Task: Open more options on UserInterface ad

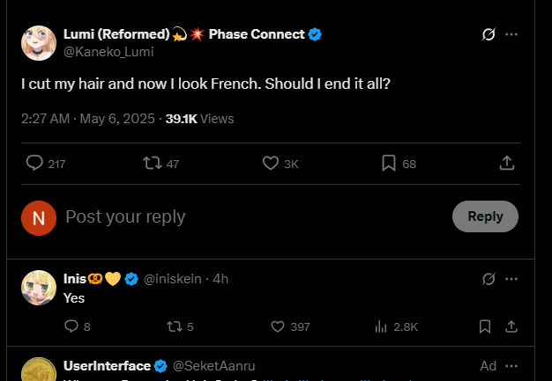Action: pos(511,365)
